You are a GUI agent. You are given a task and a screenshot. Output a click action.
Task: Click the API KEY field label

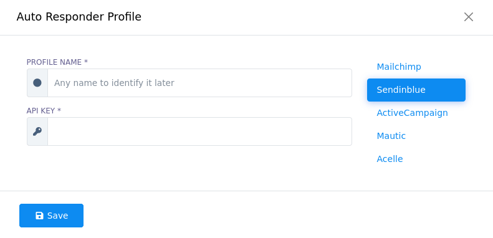coord(44,111)
